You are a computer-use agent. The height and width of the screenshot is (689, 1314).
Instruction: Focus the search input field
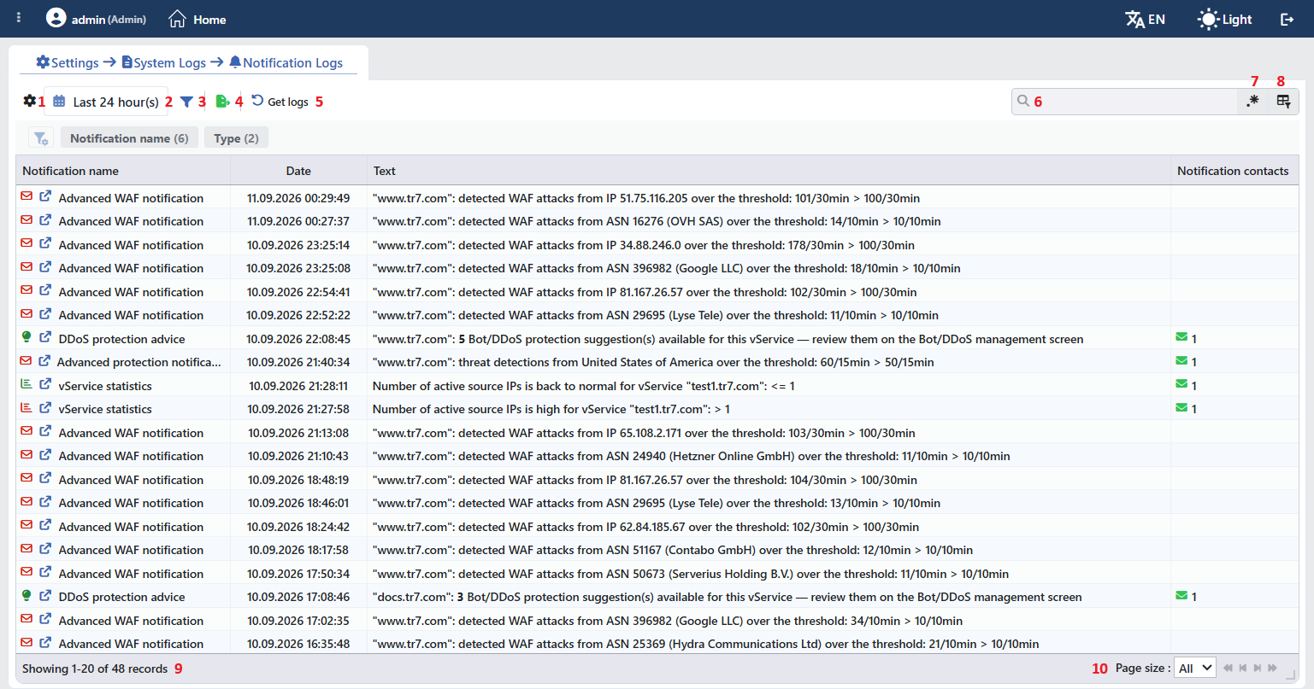[1124, 102]
